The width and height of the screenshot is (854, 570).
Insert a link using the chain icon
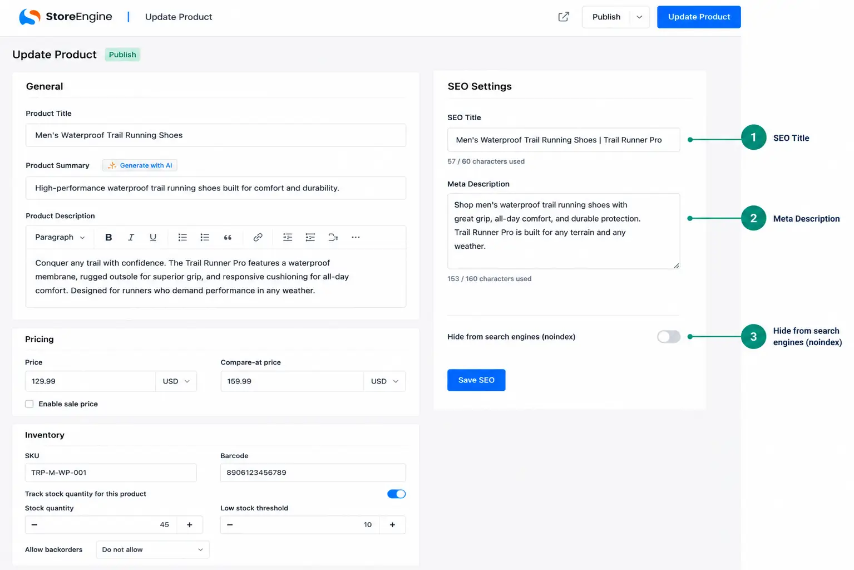(258, 237)
